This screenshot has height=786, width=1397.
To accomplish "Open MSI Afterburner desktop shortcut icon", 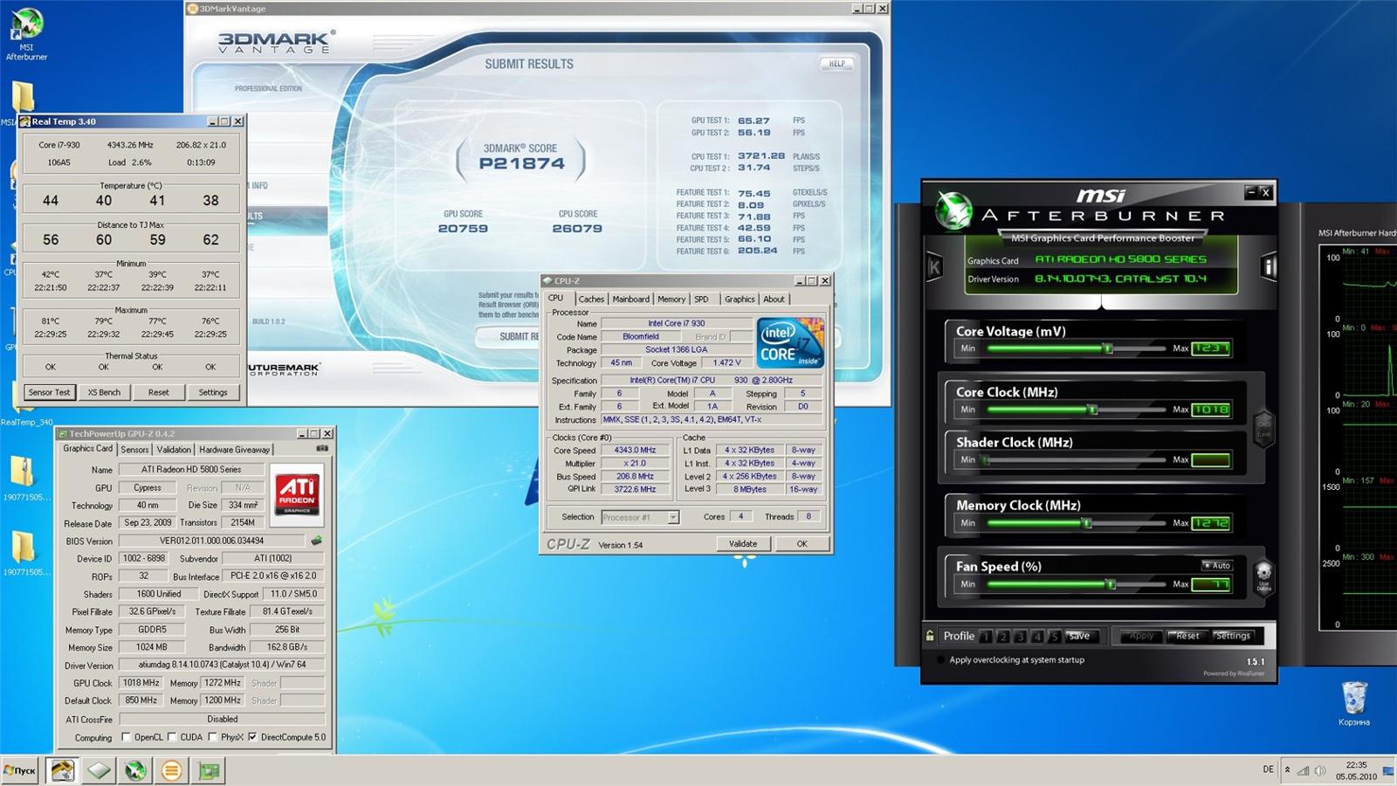I will pos(26,35).
